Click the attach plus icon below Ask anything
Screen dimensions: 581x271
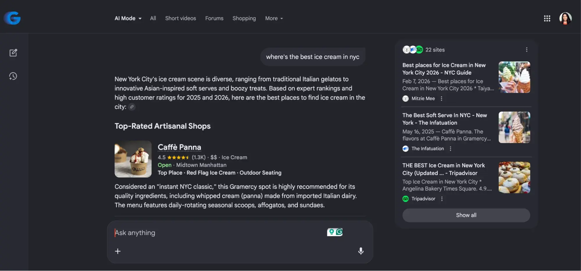click(118, 251)
